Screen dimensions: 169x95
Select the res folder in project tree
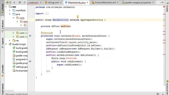[16, 40]
